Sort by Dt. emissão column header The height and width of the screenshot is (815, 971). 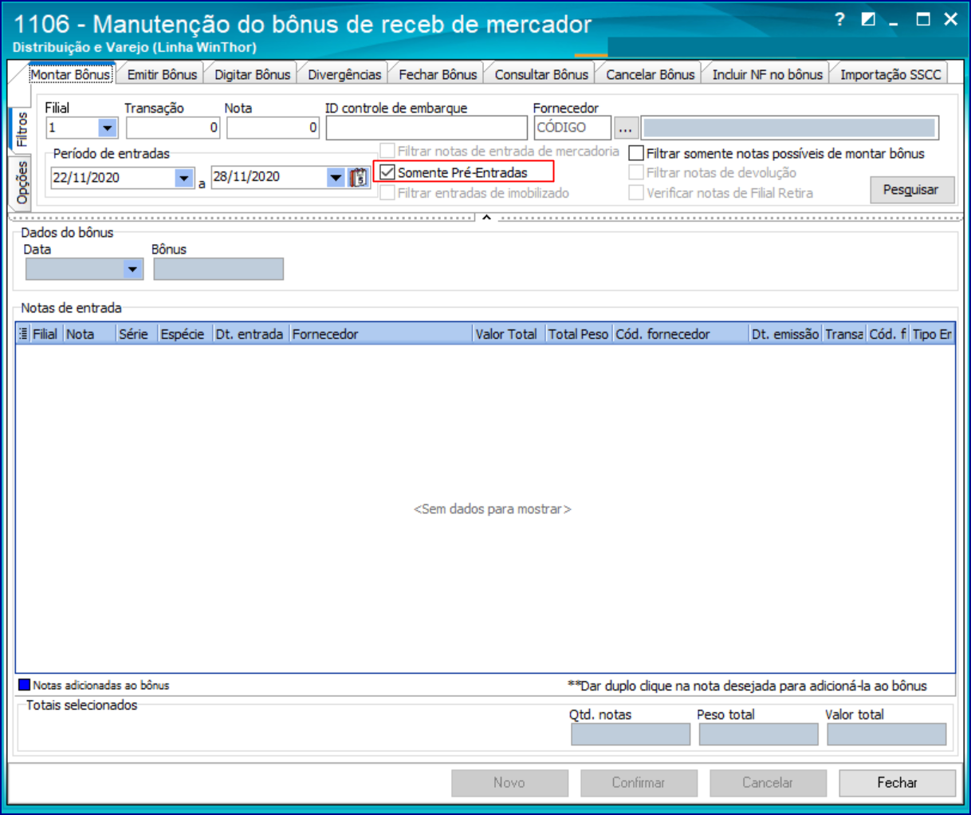point(786,334)
